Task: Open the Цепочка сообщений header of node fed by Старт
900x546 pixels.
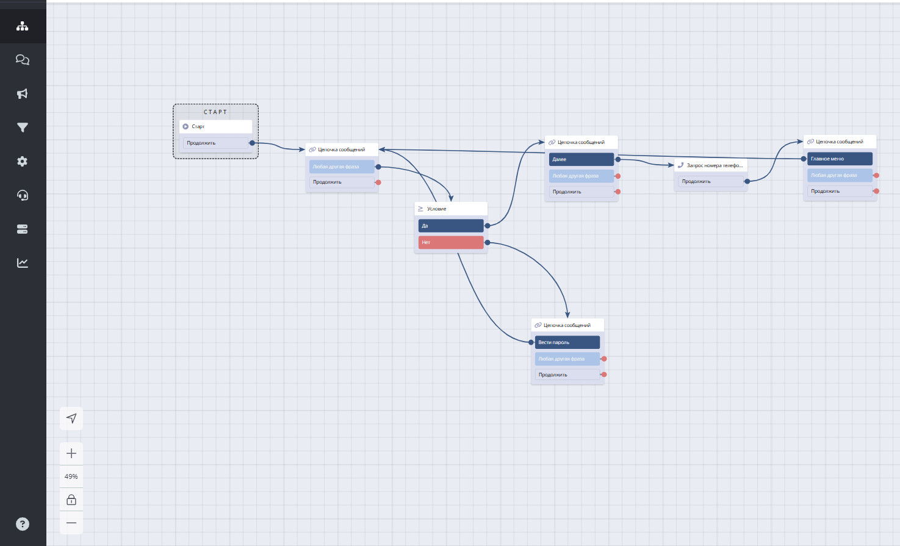Action: [342, 149]
